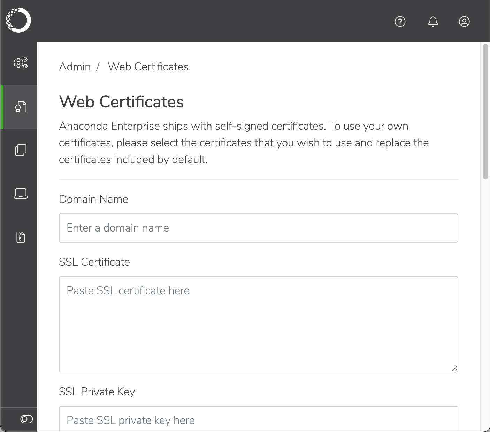Open the help question mark icon
This screenshot has height=432, width=490.
400,22
